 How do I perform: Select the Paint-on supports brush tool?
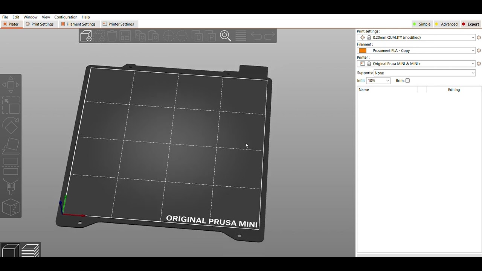11,187
